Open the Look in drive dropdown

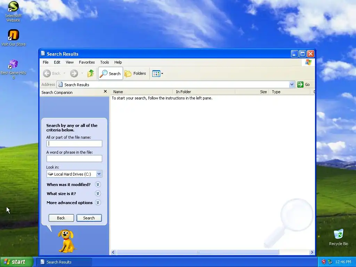pos(99,174)
